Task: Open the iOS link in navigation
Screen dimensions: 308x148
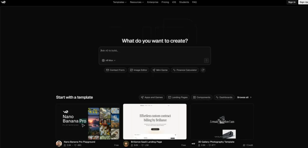Action: click(x=174, y=2)
